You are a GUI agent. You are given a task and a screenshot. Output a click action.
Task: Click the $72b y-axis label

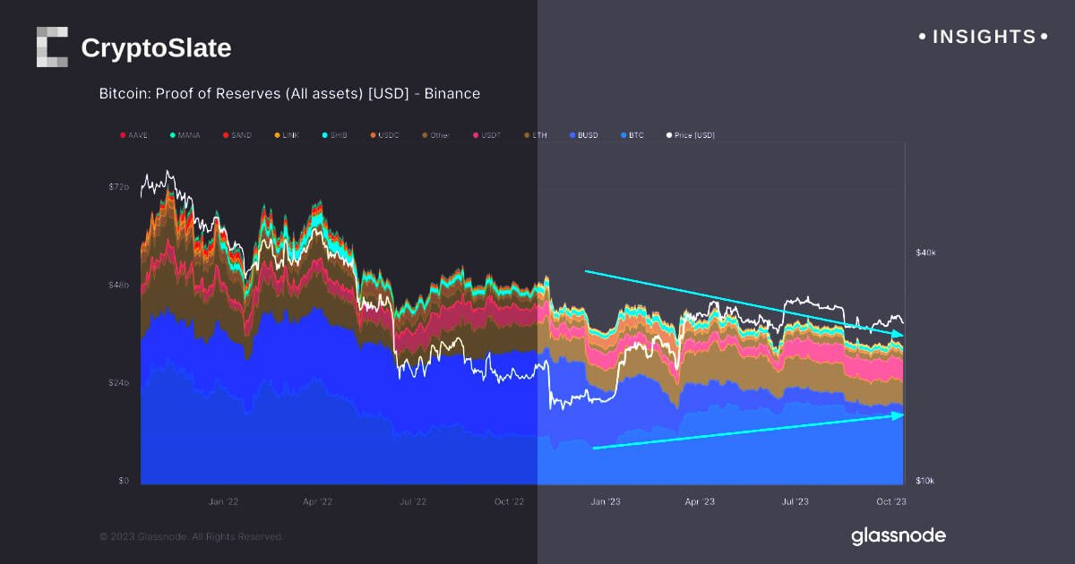point(118,187)
